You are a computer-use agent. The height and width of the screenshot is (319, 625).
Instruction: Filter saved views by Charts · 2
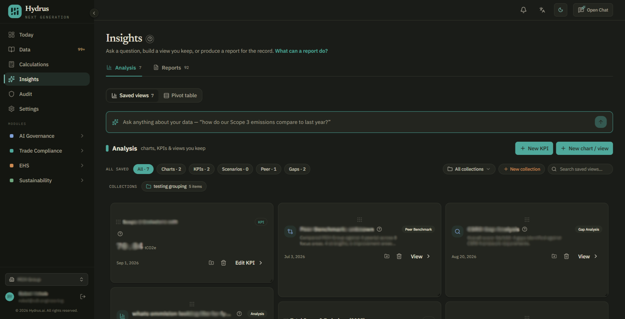click(x=171, y=169)
